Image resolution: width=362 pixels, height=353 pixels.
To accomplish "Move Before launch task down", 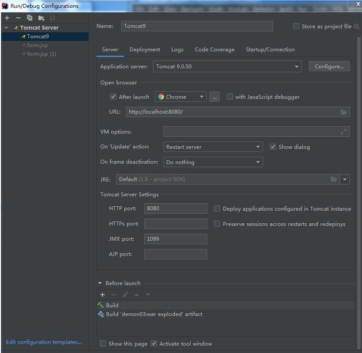I will click(x=148, y=295).
